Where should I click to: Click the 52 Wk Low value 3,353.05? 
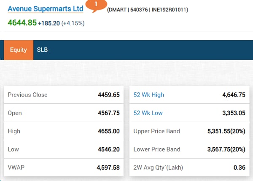[x=234, y=113]
